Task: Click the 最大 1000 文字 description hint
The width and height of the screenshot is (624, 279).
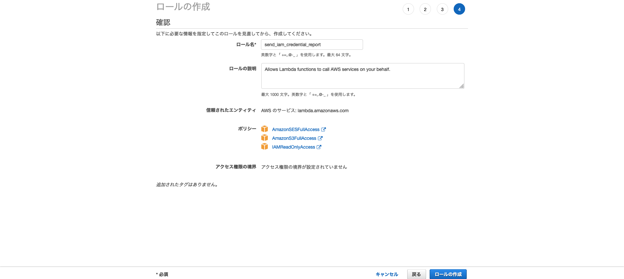Action: [309, 95]
